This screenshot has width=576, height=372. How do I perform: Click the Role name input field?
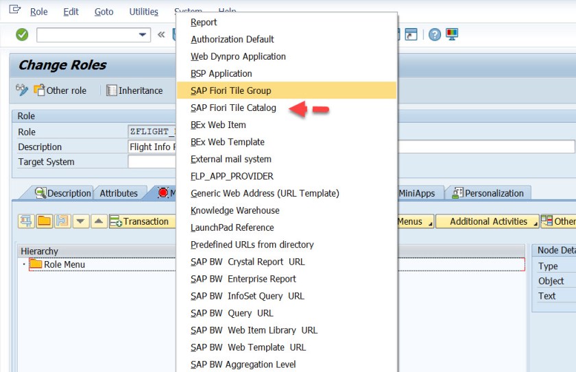[152, 132]
